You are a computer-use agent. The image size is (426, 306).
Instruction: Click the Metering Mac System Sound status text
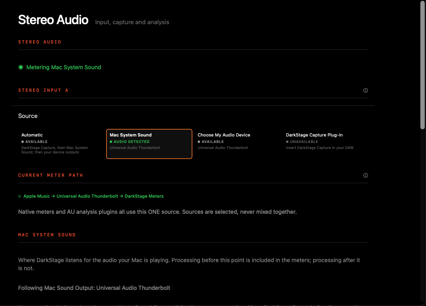point(64,67)
